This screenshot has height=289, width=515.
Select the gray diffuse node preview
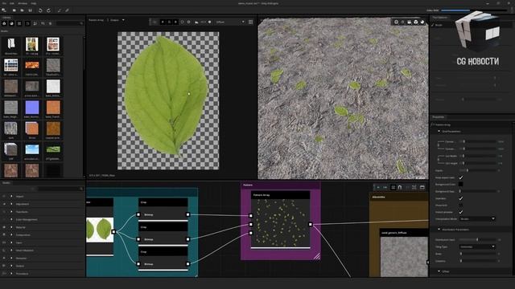(405, 256)
